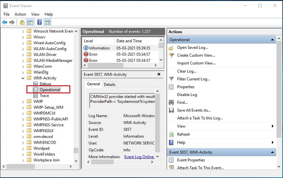Select the WLAN-MediaManager tree item
Screen dimensions: 283x178
[53, 61]
